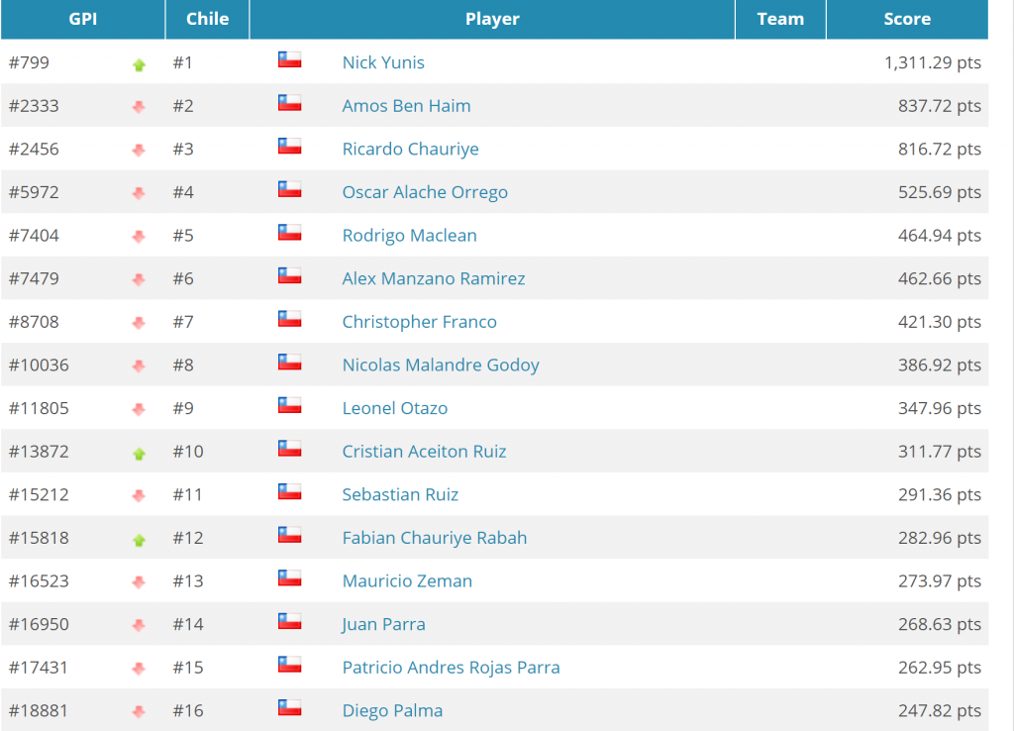Viewport: 1014px width, 731px height.
Task: Open Nick Yunis player profile
Action: click(383, 62)
